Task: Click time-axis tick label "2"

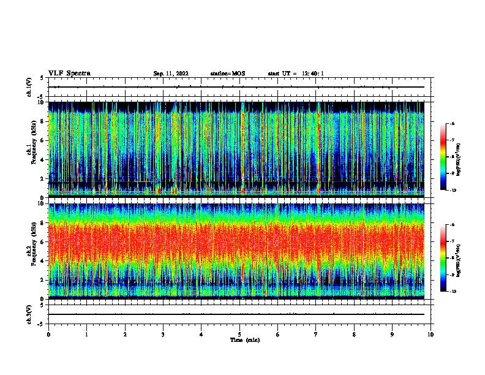Action: point(125,335)
